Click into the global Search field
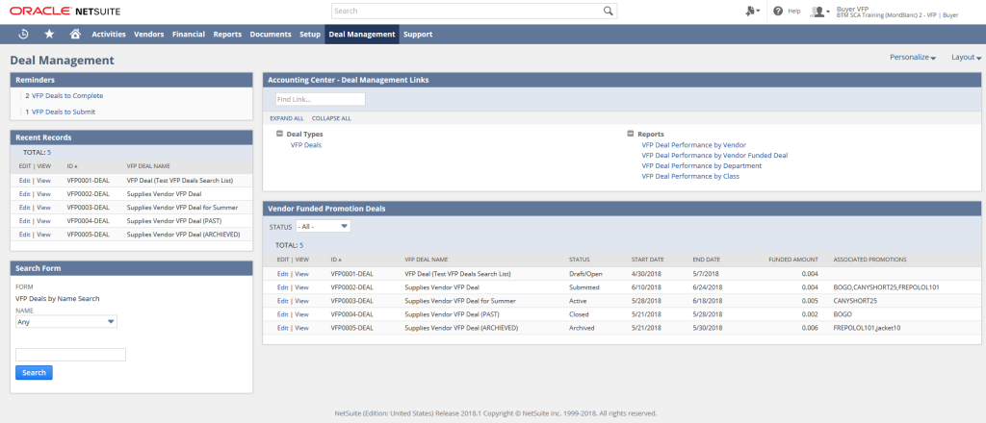 point(467,11)
